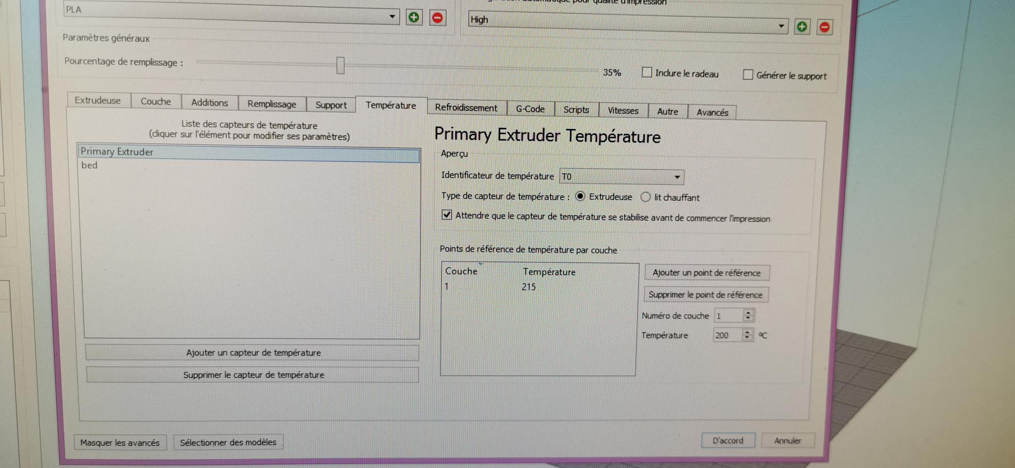The width and height of the screenshot is (1015, 468).
Task: Switch to the Avancés tab
Action: (713, 113)
